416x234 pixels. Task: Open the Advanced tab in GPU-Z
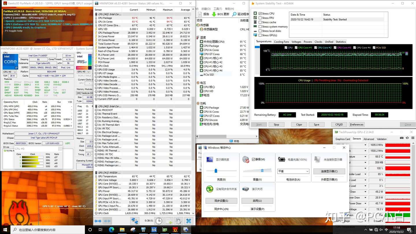pyautogui.click(x=369, y=139)
